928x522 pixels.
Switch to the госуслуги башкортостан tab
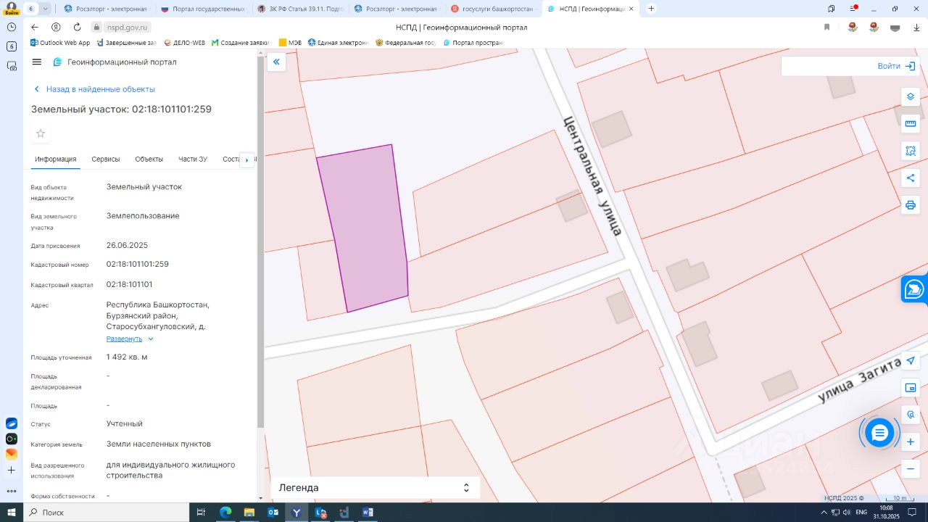pos(494,9)
